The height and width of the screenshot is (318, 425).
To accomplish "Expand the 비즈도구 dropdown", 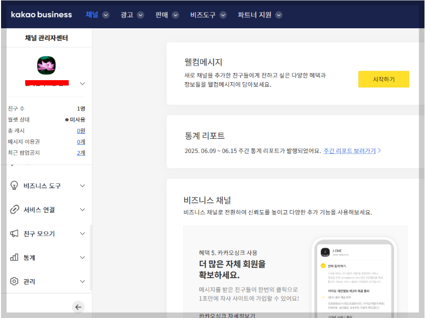I will [207, 15].
